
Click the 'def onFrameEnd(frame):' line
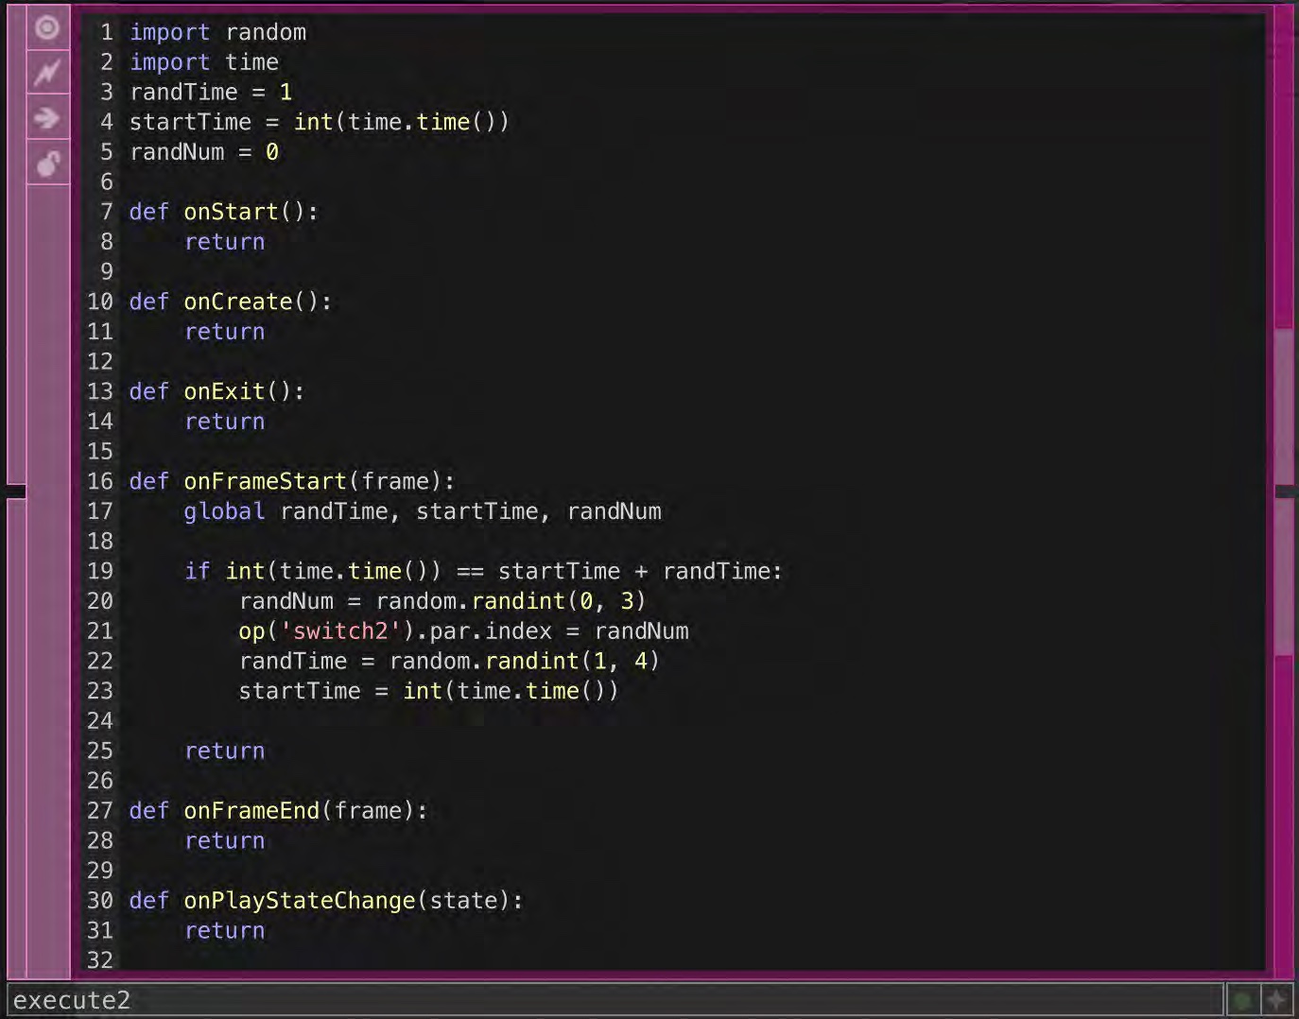coord(279,811)
